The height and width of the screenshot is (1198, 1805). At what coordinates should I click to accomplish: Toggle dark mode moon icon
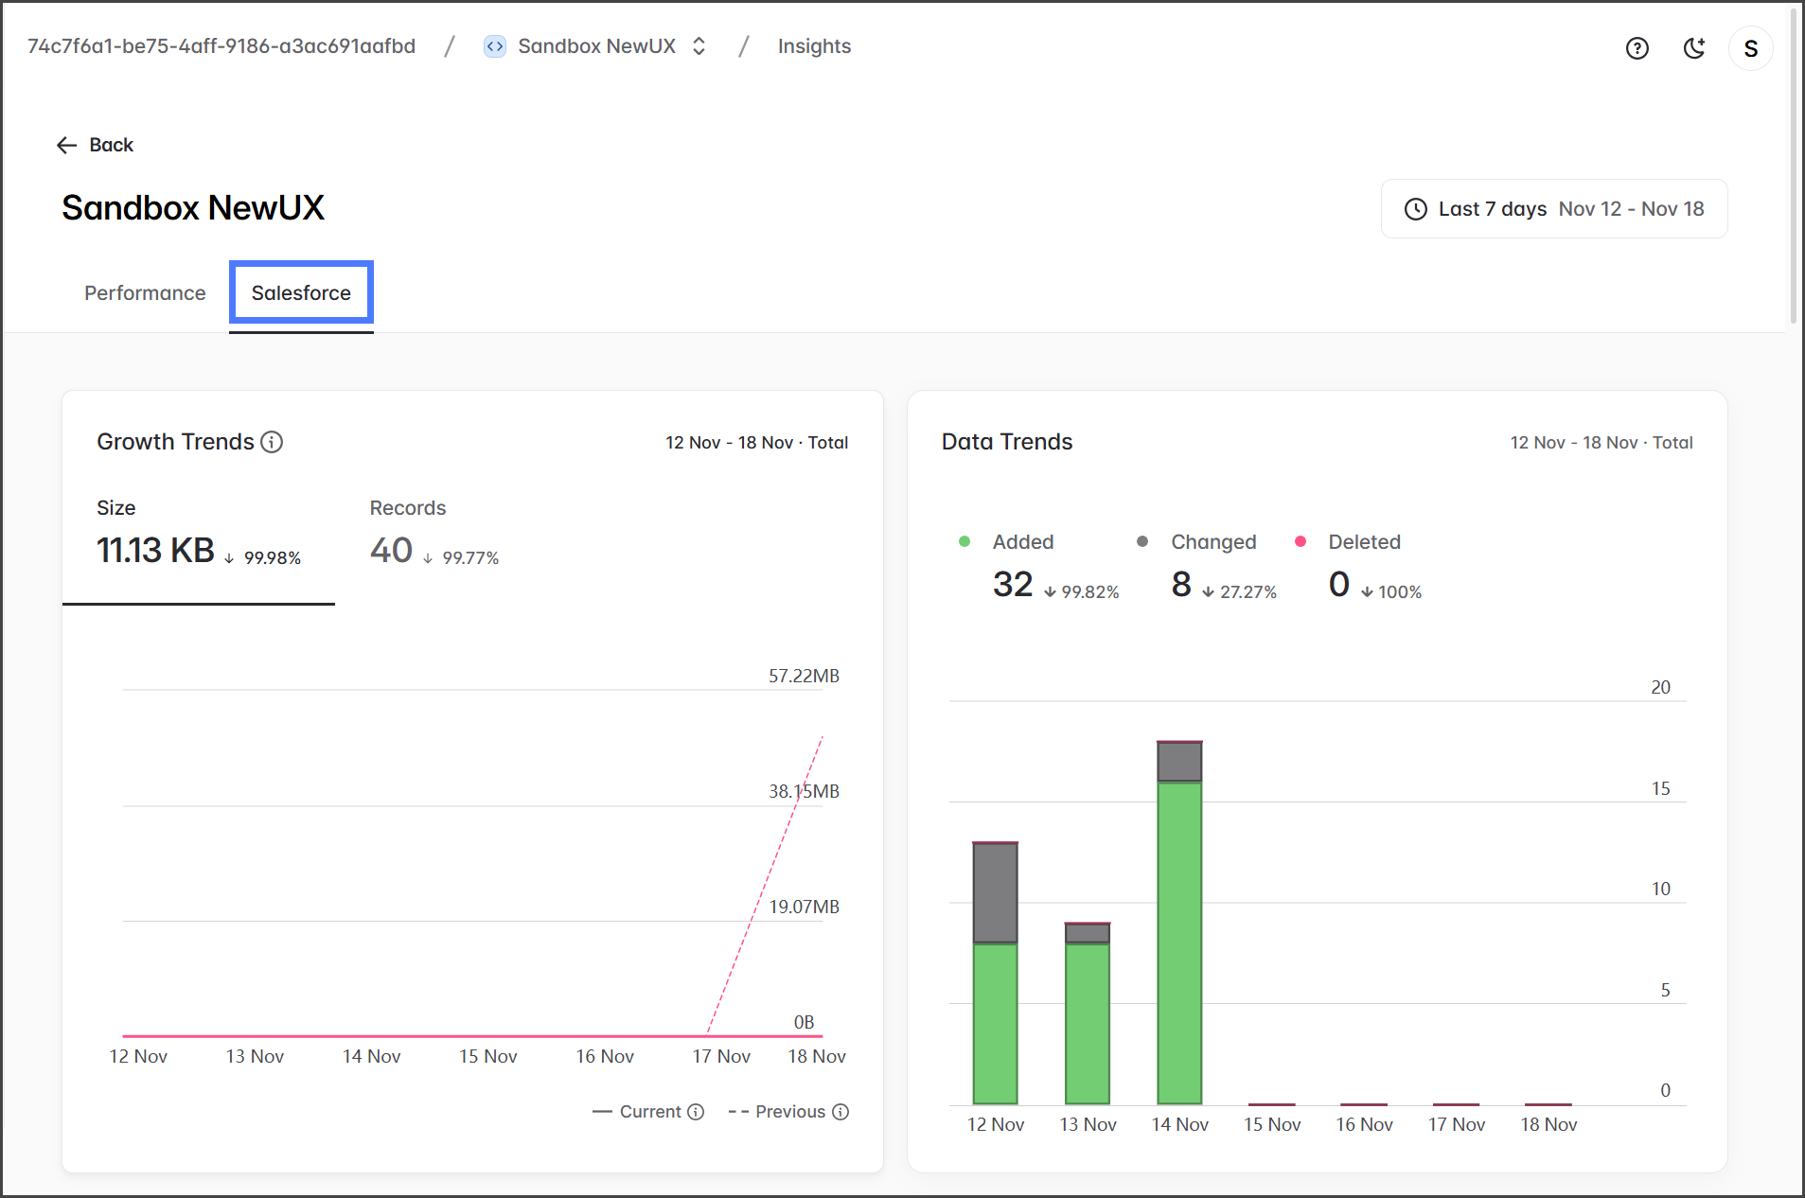pos(1693,48)
